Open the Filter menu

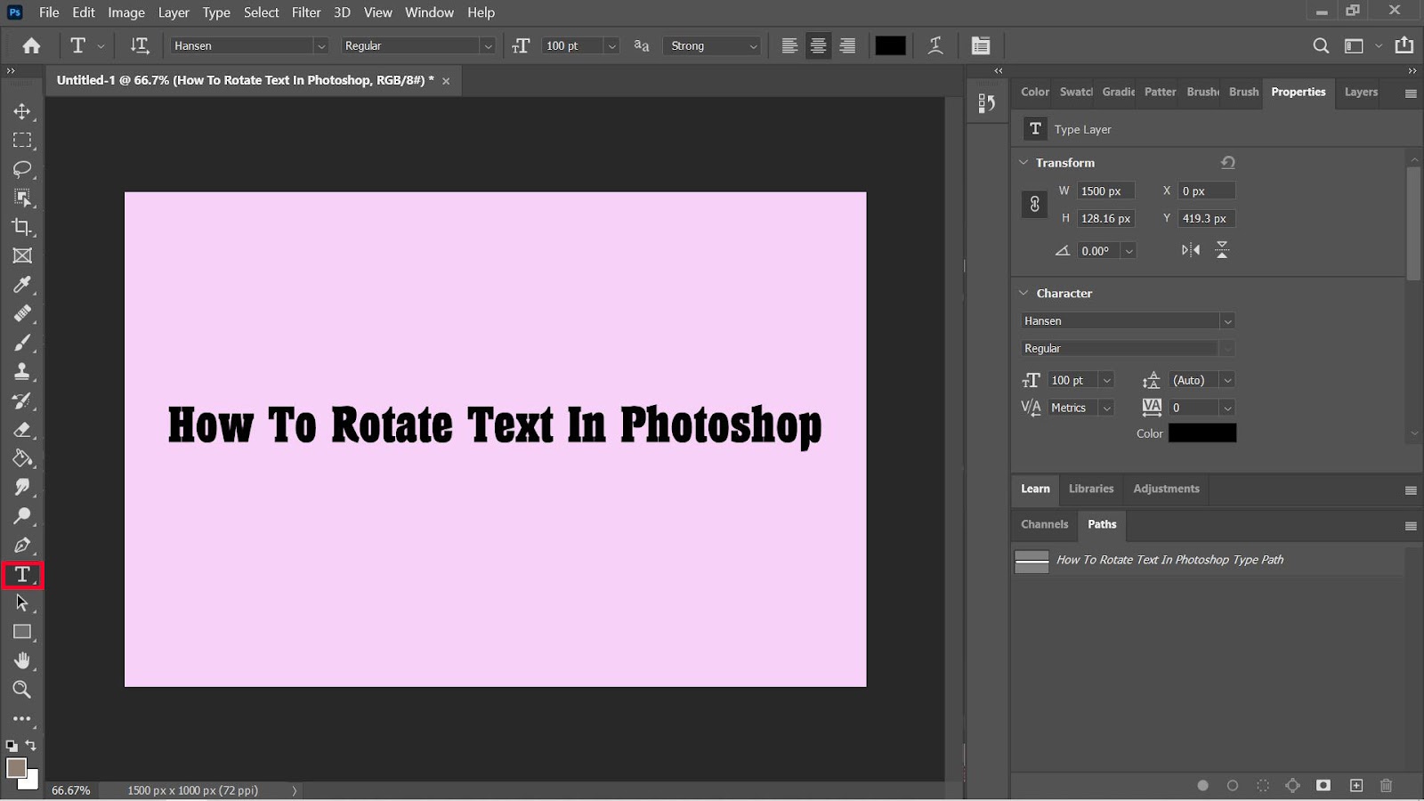(x=306, y=12)
